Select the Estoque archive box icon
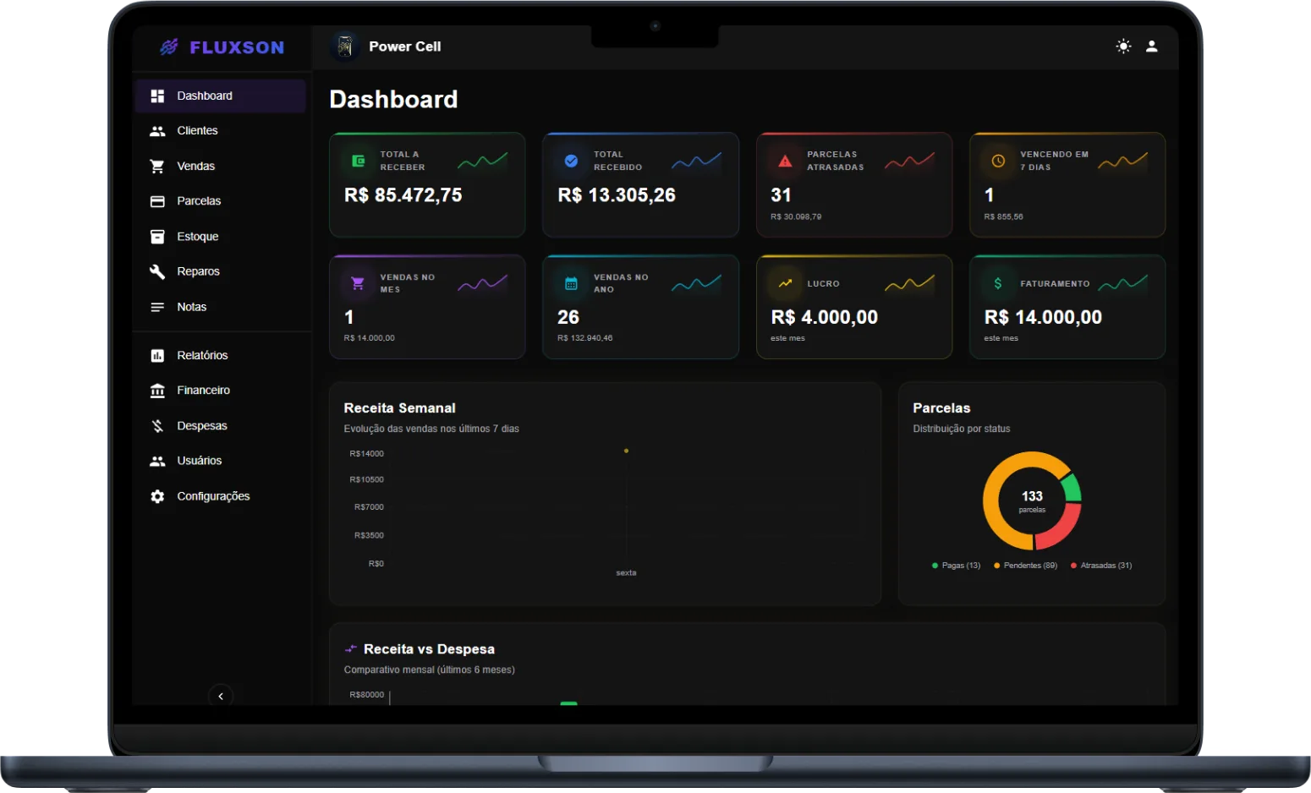The height and width of the screenshot is (793, 1311). tap(157, 237)
